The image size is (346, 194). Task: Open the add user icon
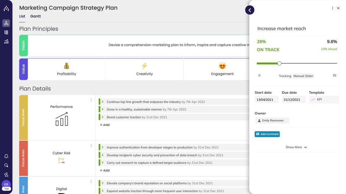coord(6,175)
